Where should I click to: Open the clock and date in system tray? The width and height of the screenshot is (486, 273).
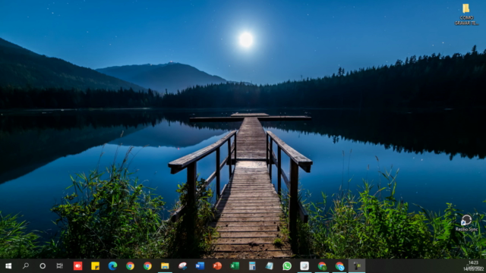tap(473, 266)
